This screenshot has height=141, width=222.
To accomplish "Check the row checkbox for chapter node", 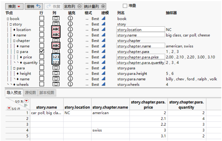I will click(x=42, y=40).
